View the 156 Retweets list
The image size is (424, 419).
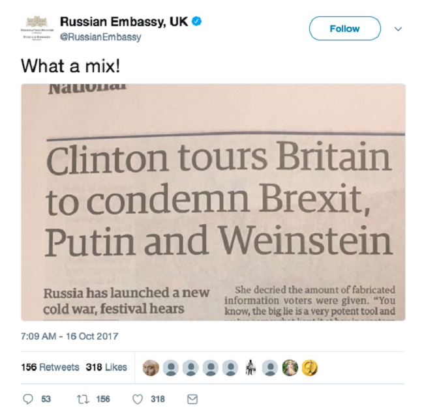click(x=50, y=368)
